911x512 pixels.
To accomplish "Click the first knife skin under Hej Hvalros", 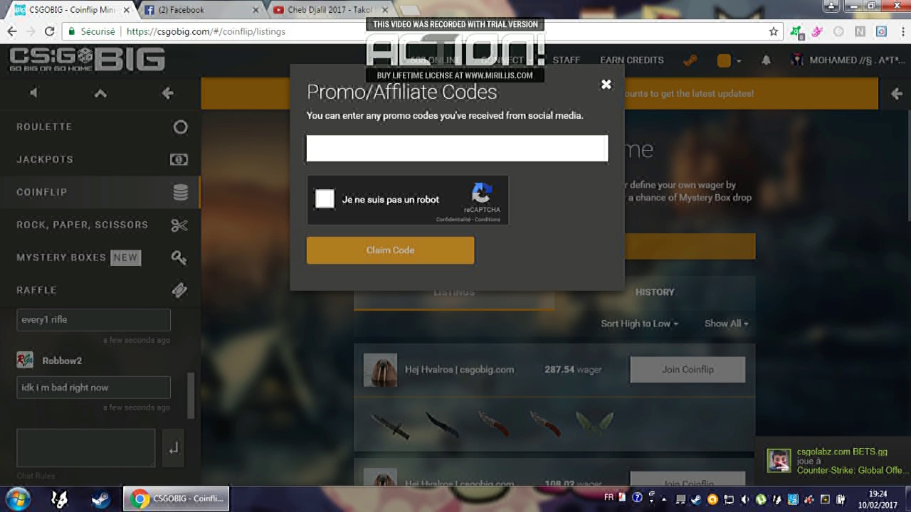I will click(x=389, y=425).
